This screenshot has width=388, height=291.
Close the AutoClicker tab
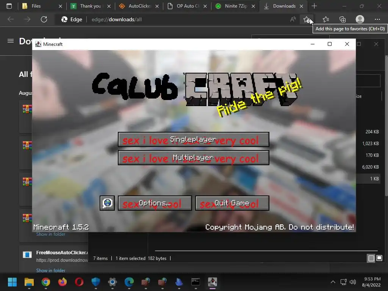pyautogui.click(x=157, y=6)
